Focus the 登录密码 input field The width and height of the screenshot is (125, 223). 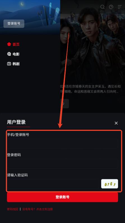coord(62,163)
